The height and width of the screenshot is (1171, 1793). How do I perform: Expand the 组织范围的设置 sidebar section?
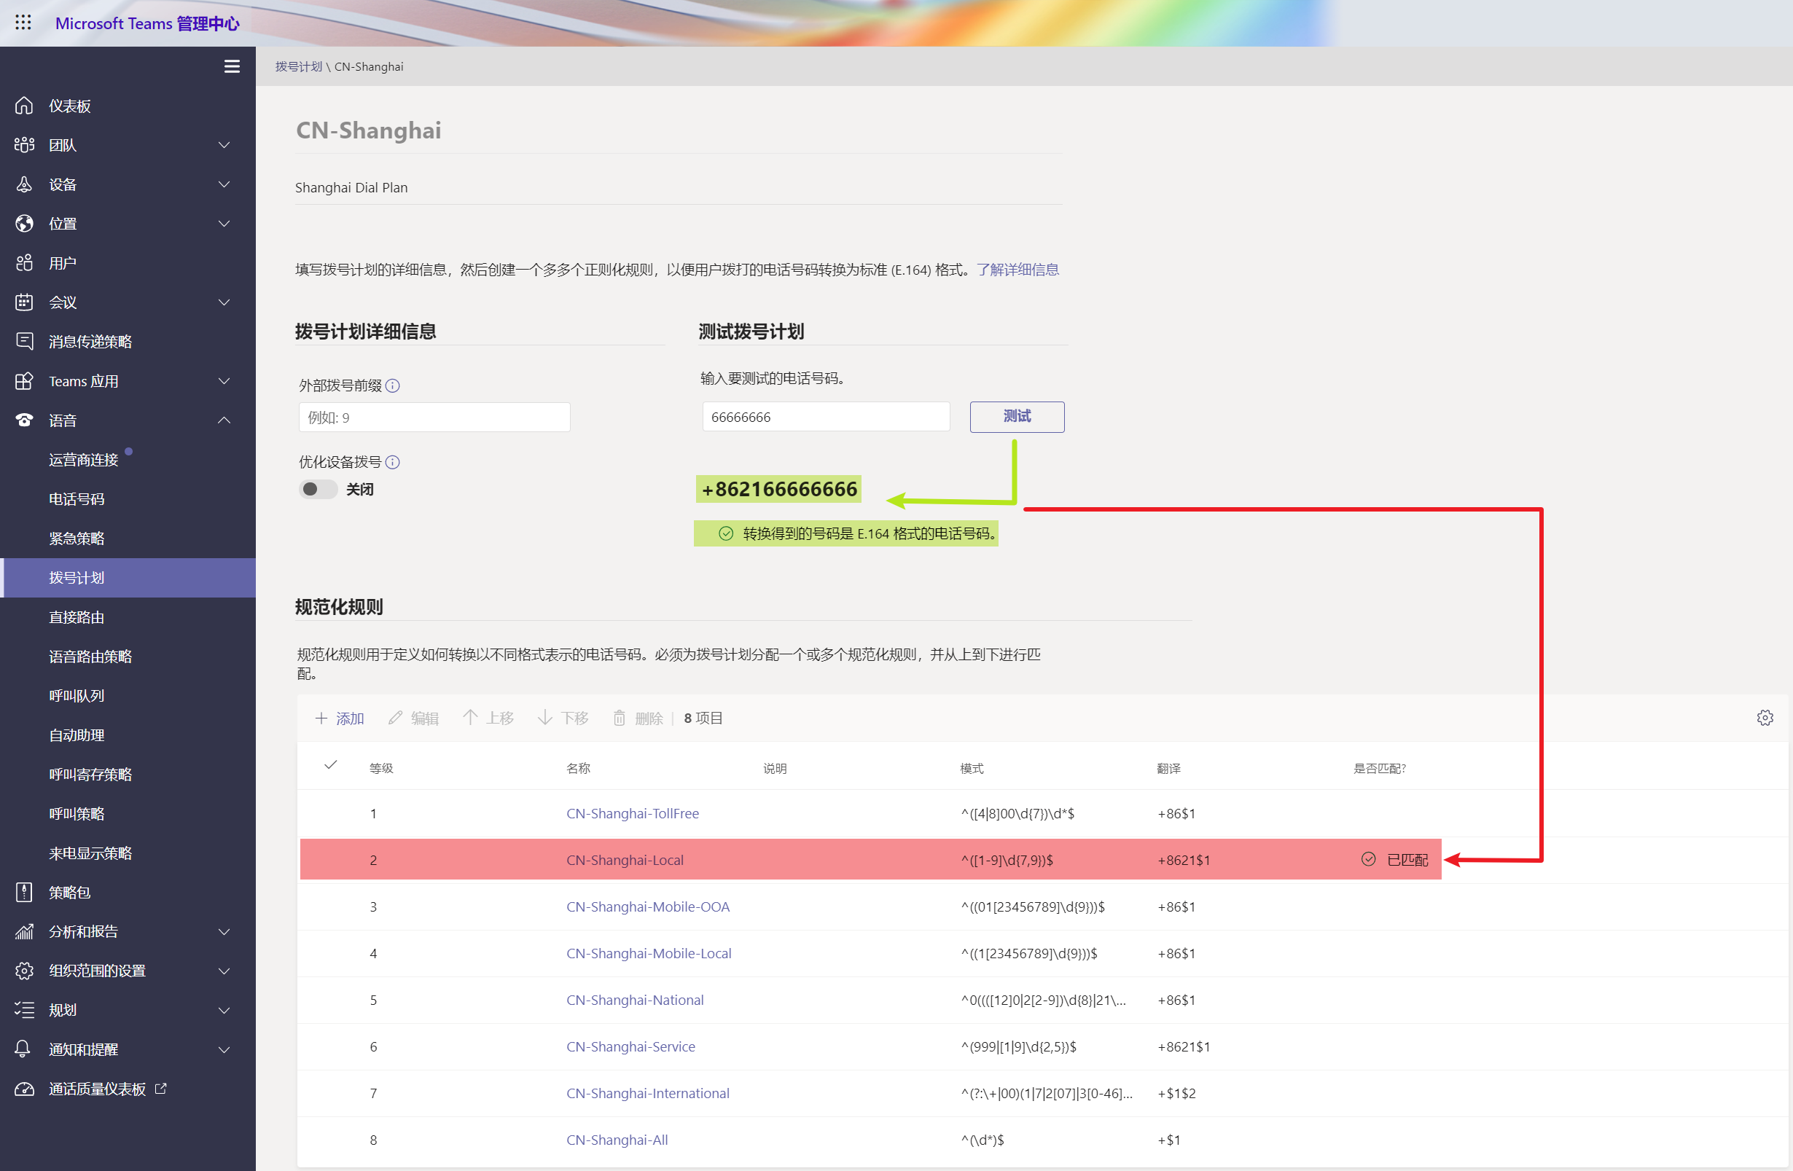(x=224, y=970)
